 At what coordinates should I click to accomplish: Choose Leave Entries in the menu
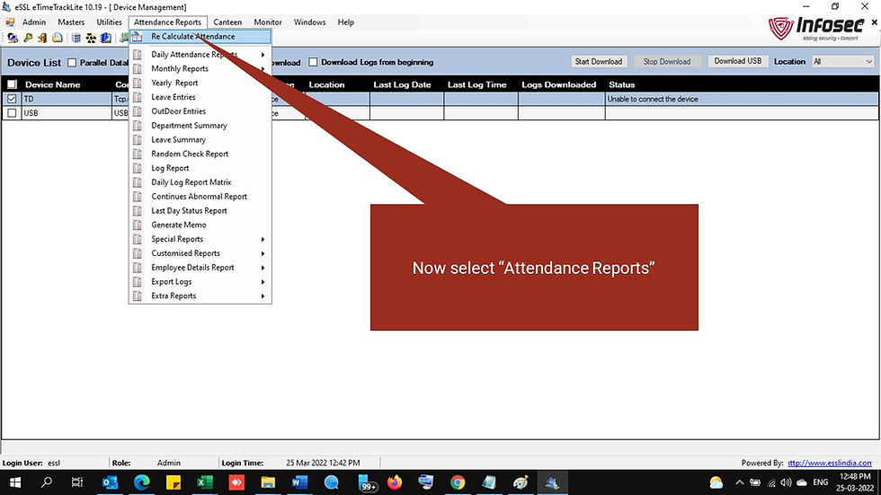(200, 97)
